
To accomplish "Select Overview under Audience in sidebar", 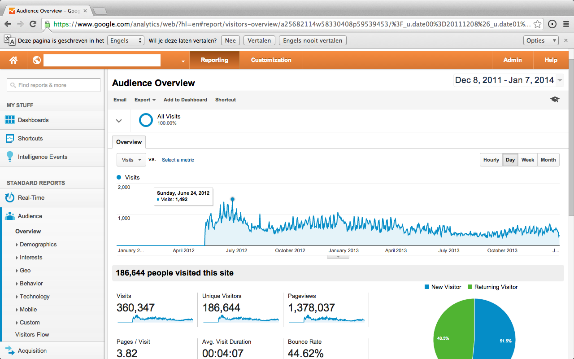I will pos(28,232).
